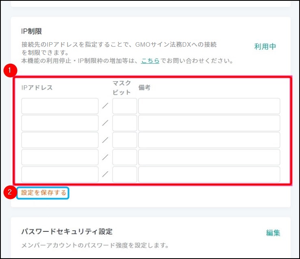
Task: Click the first row 備考 field
Action: [x=209, y=106]
